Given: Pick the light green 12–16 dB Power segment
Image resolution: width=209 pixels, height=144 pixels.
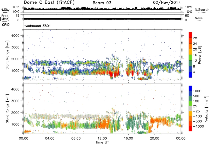Looking at the screenshot, I should [x=190, y=57].
